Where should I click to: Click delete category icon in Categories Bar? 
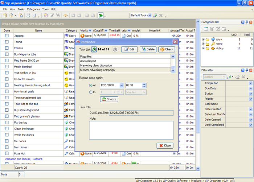[224, 29]
